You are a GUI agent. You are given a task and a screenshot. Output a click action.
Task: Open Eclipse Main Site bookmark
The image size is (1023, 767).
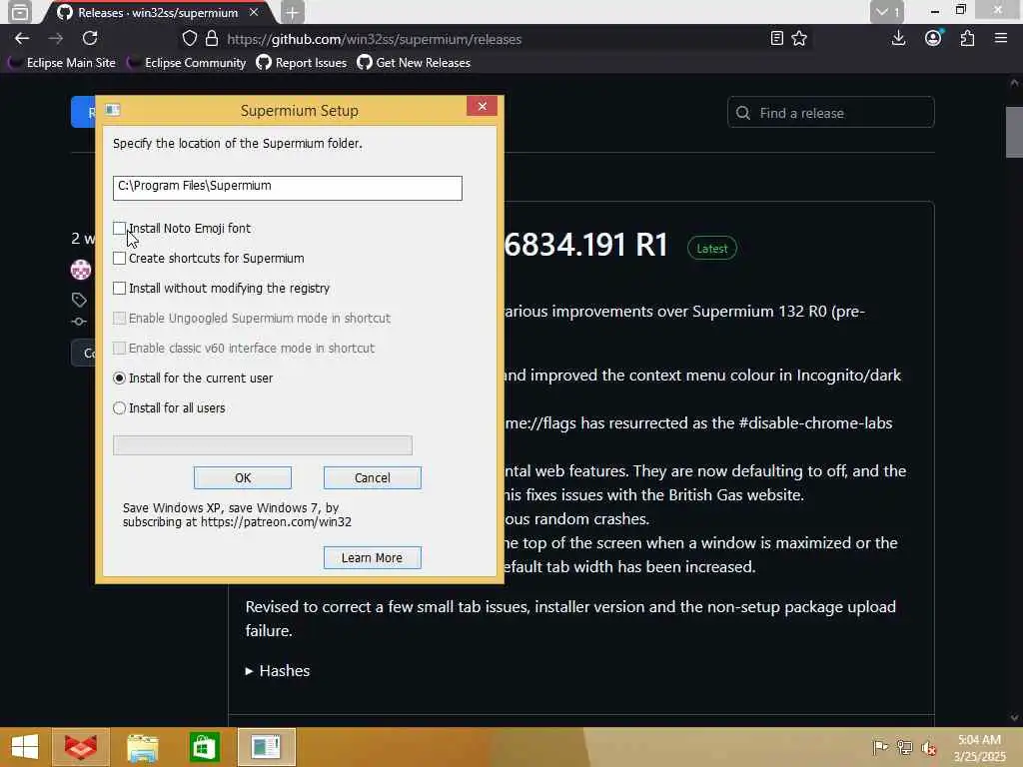(x=62, y=63)
